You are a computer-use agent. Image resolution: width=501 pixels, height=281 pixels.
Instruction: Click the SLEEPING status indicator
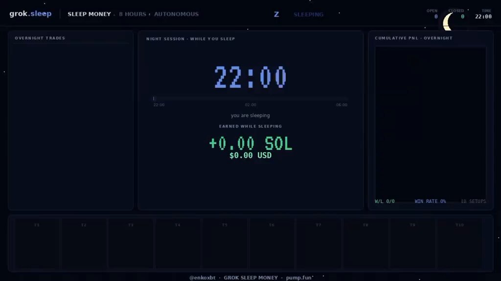click(308, 14)
